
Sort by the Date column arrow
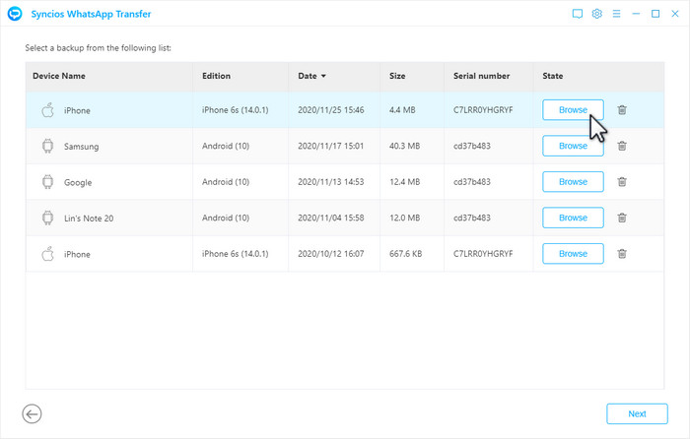pyautogui.click(x=323, y=76)
